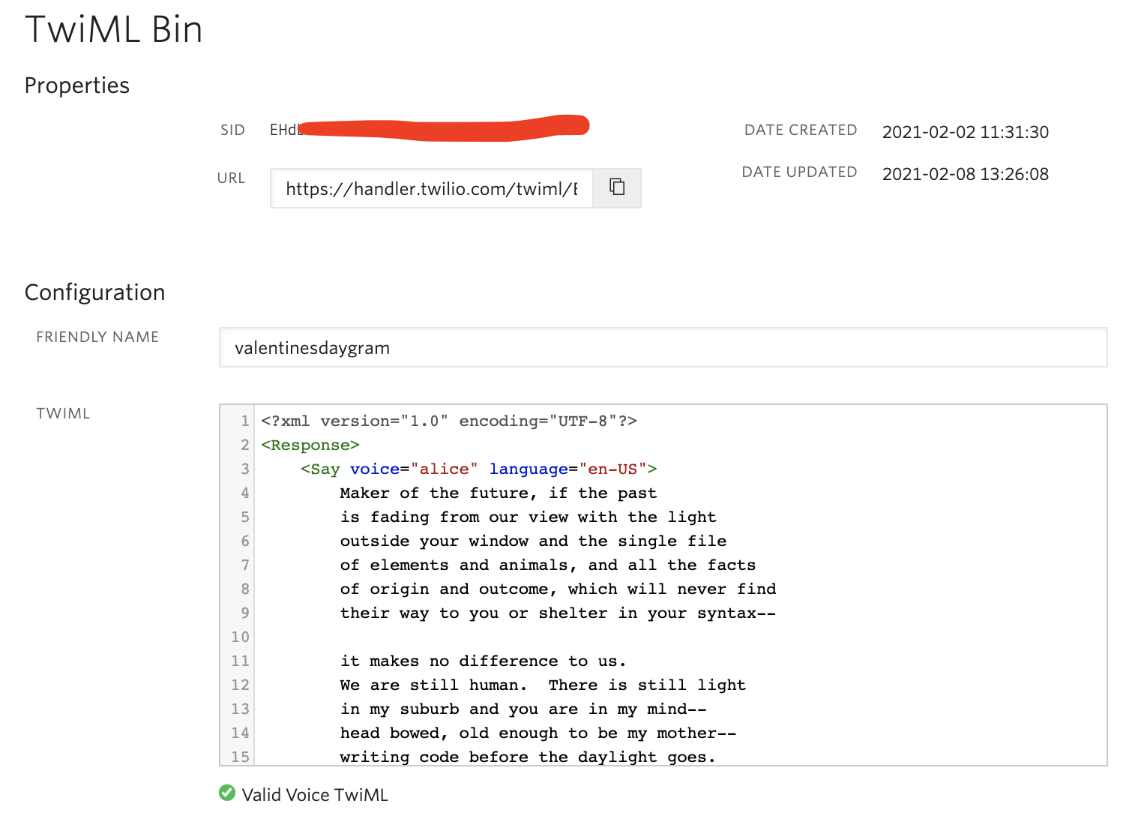Viewport: 1123px width, 825px height.
Task: Click the date updated value 13:26:08
Action: 965,174
